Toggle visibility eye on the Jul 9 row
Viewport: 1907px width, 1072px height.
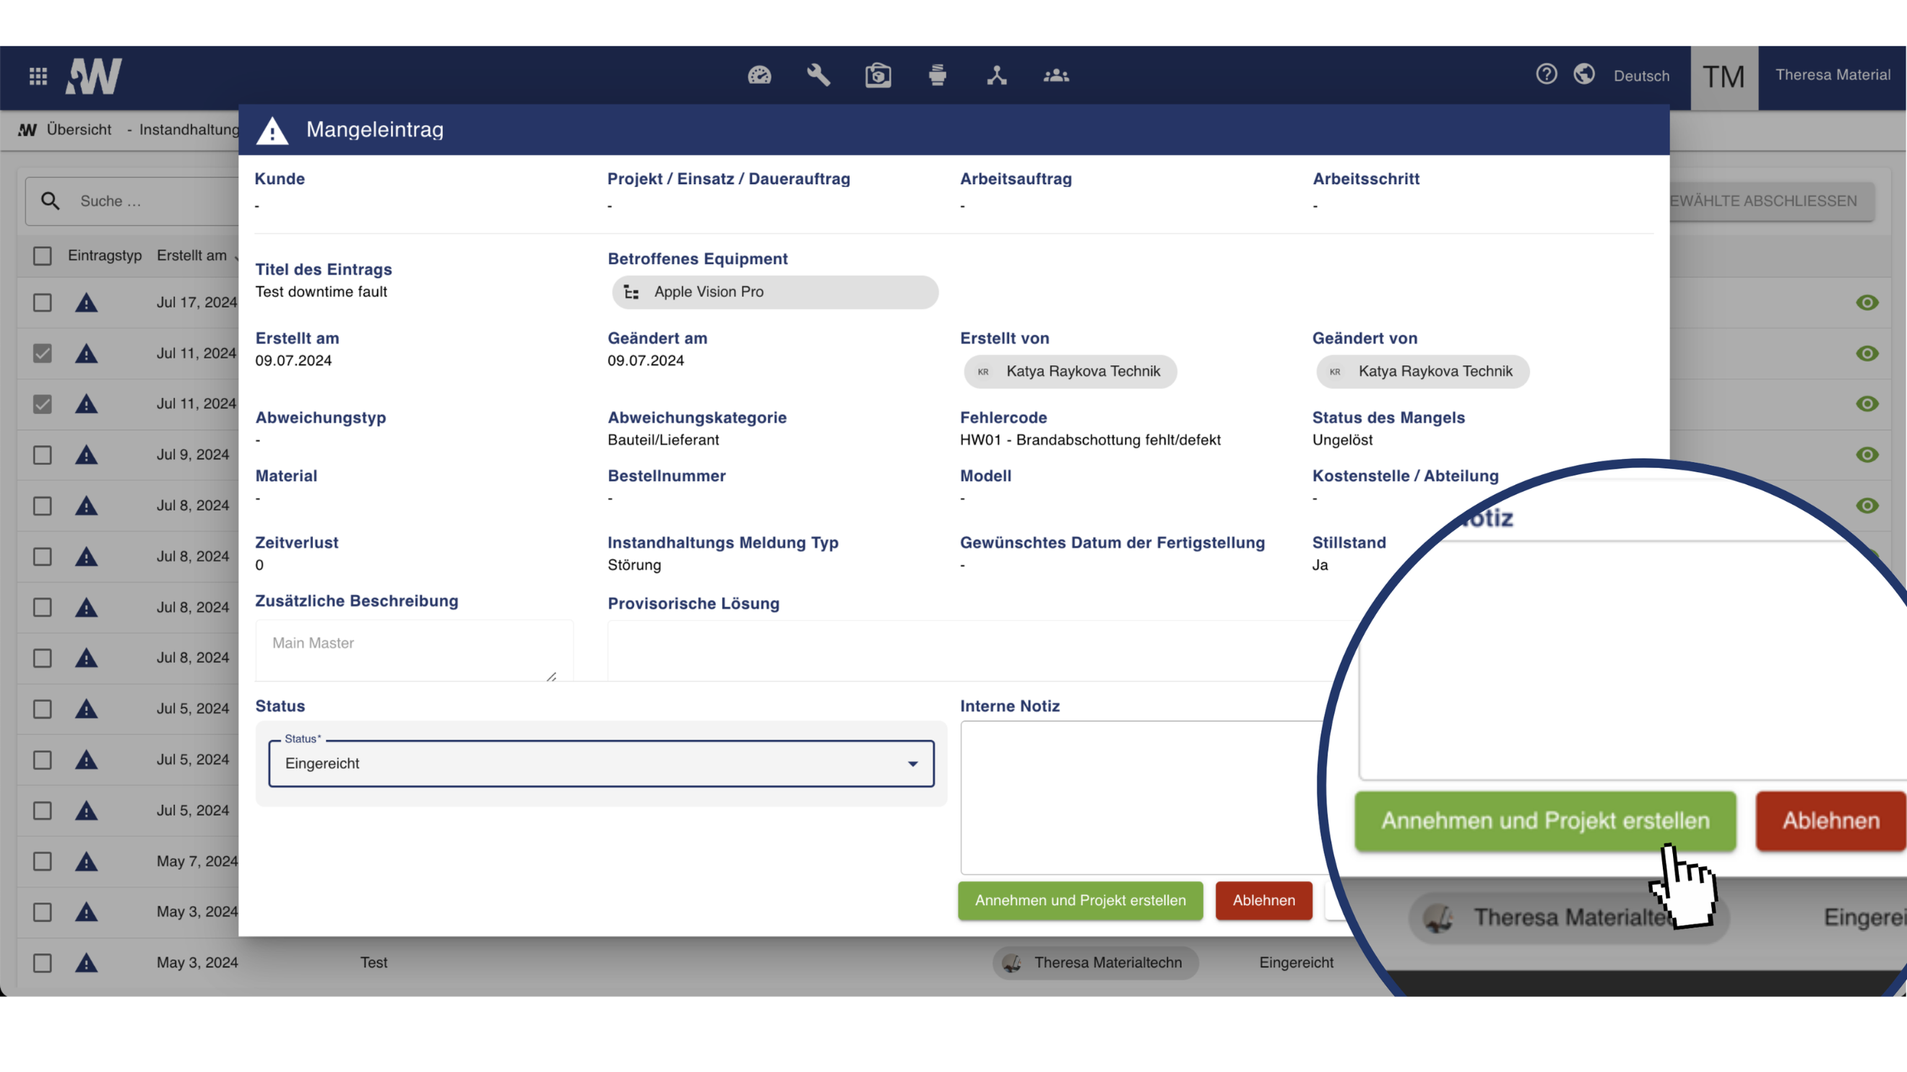point(1868,454)
